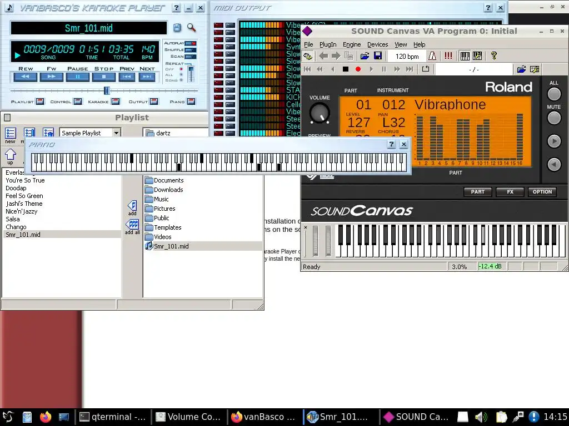Select the Repeat All option
Viewport: 569px width, 426px height.
[x=181, y=75]
